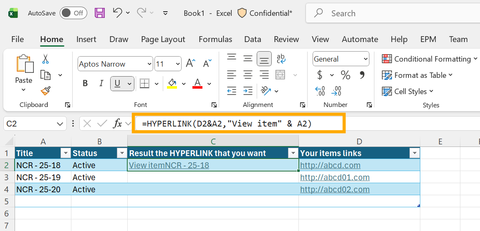480x231 pixels.
Task: Expand the Fill Color dropdown arrow
Action: pos(184,84)
